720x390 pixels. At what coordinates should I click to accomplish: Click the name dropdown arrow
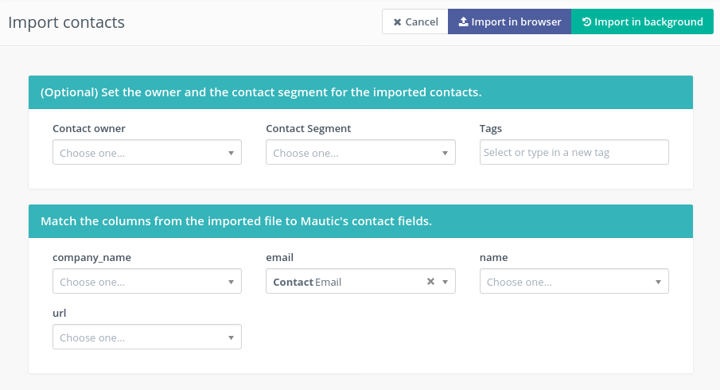(658, 282)
